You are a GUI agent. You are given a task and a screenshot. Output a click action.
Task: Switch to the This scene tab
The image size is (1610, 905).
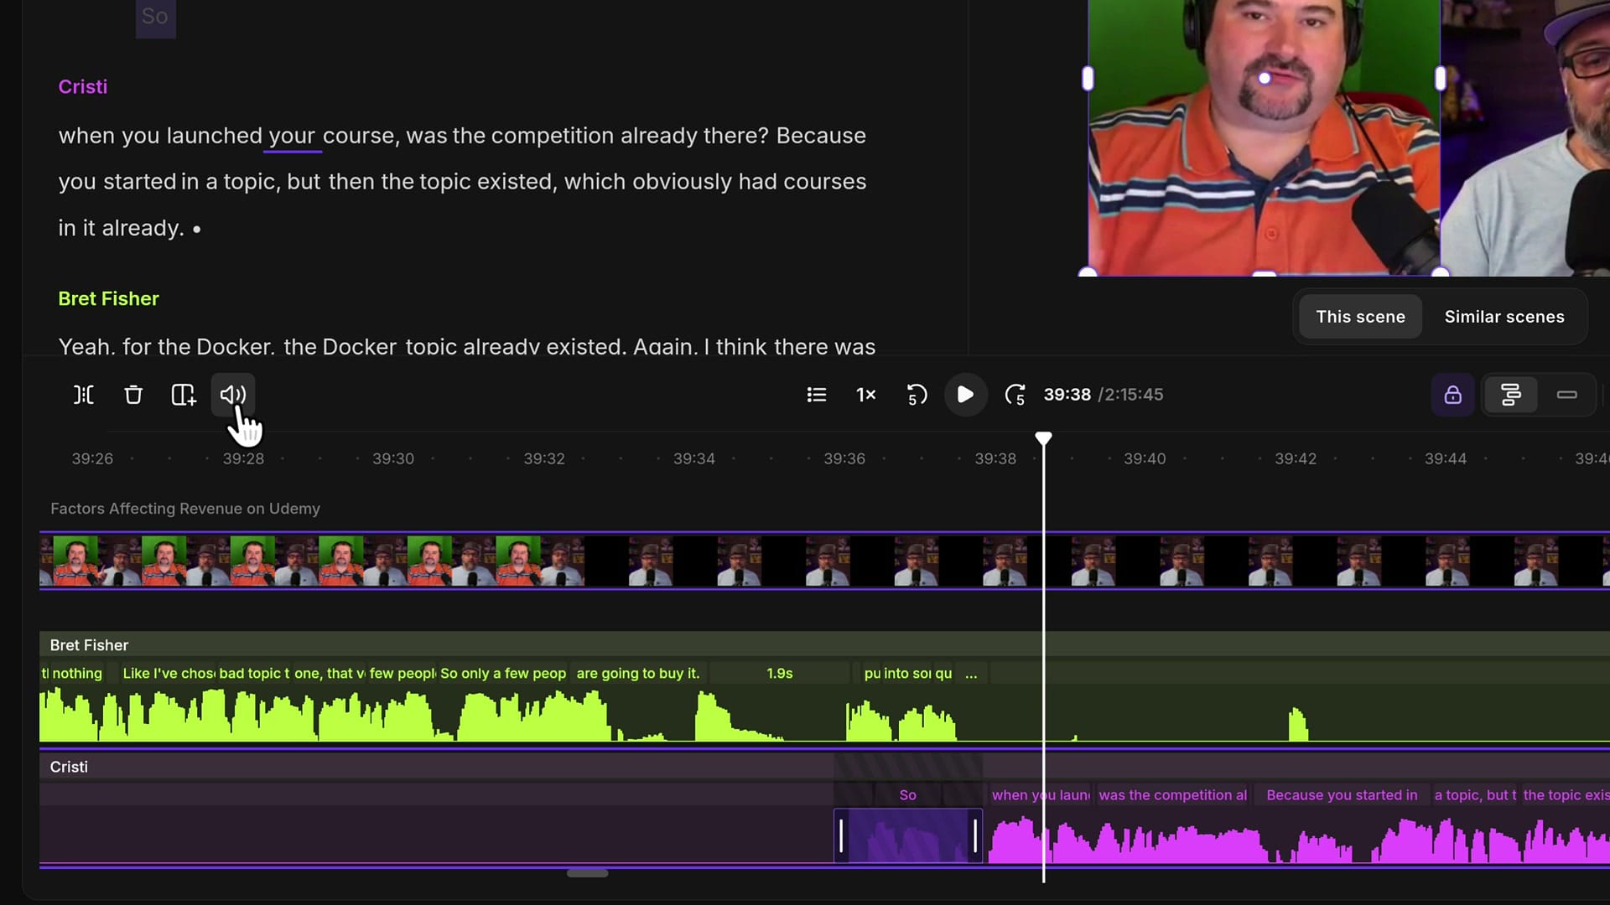(1360, 317)
